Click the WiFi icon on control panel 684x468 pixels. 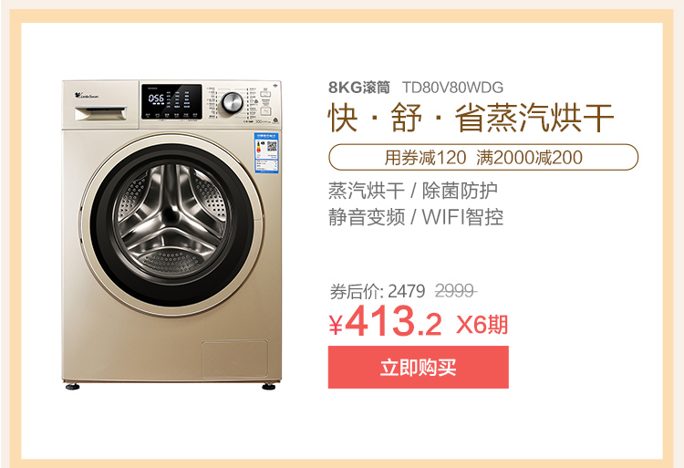(x=275, y=84)
